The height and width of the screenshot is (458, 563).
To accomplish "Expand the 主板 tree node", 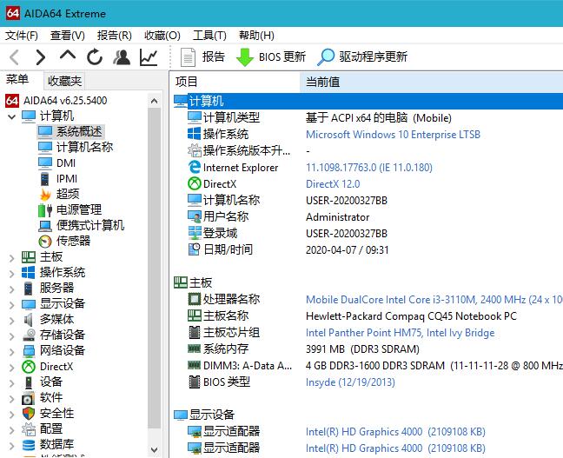I will tap(12, 257).
